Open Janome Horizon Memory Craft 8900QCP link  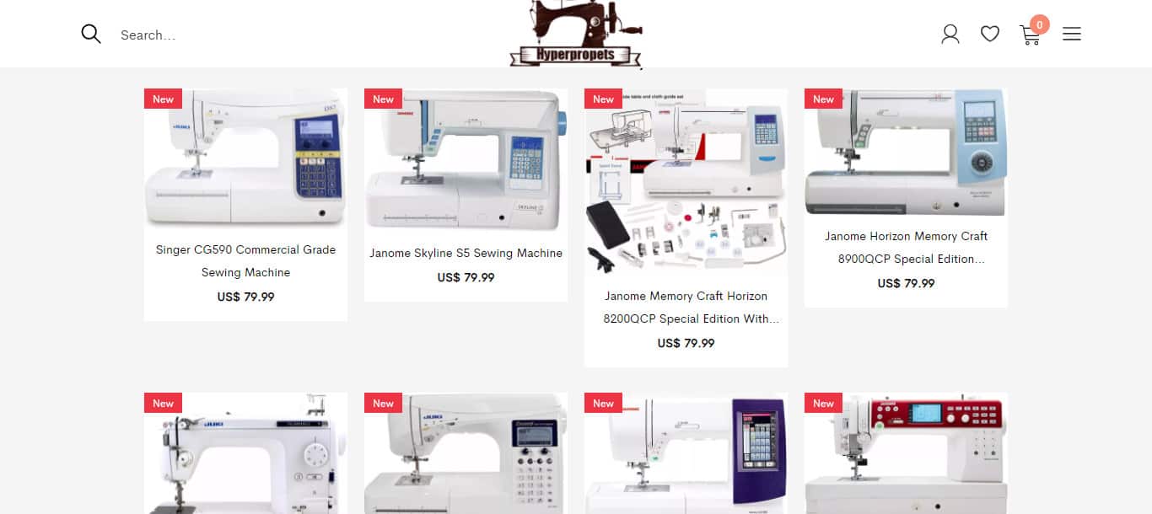[906, 248]
